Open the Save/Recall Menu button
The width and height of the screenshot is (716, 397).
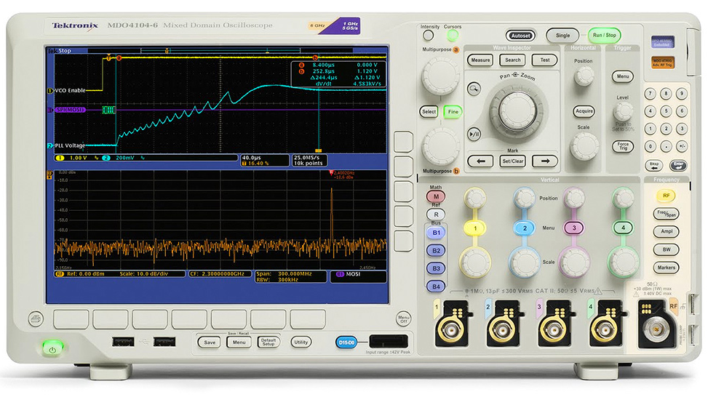click(239, 342)
